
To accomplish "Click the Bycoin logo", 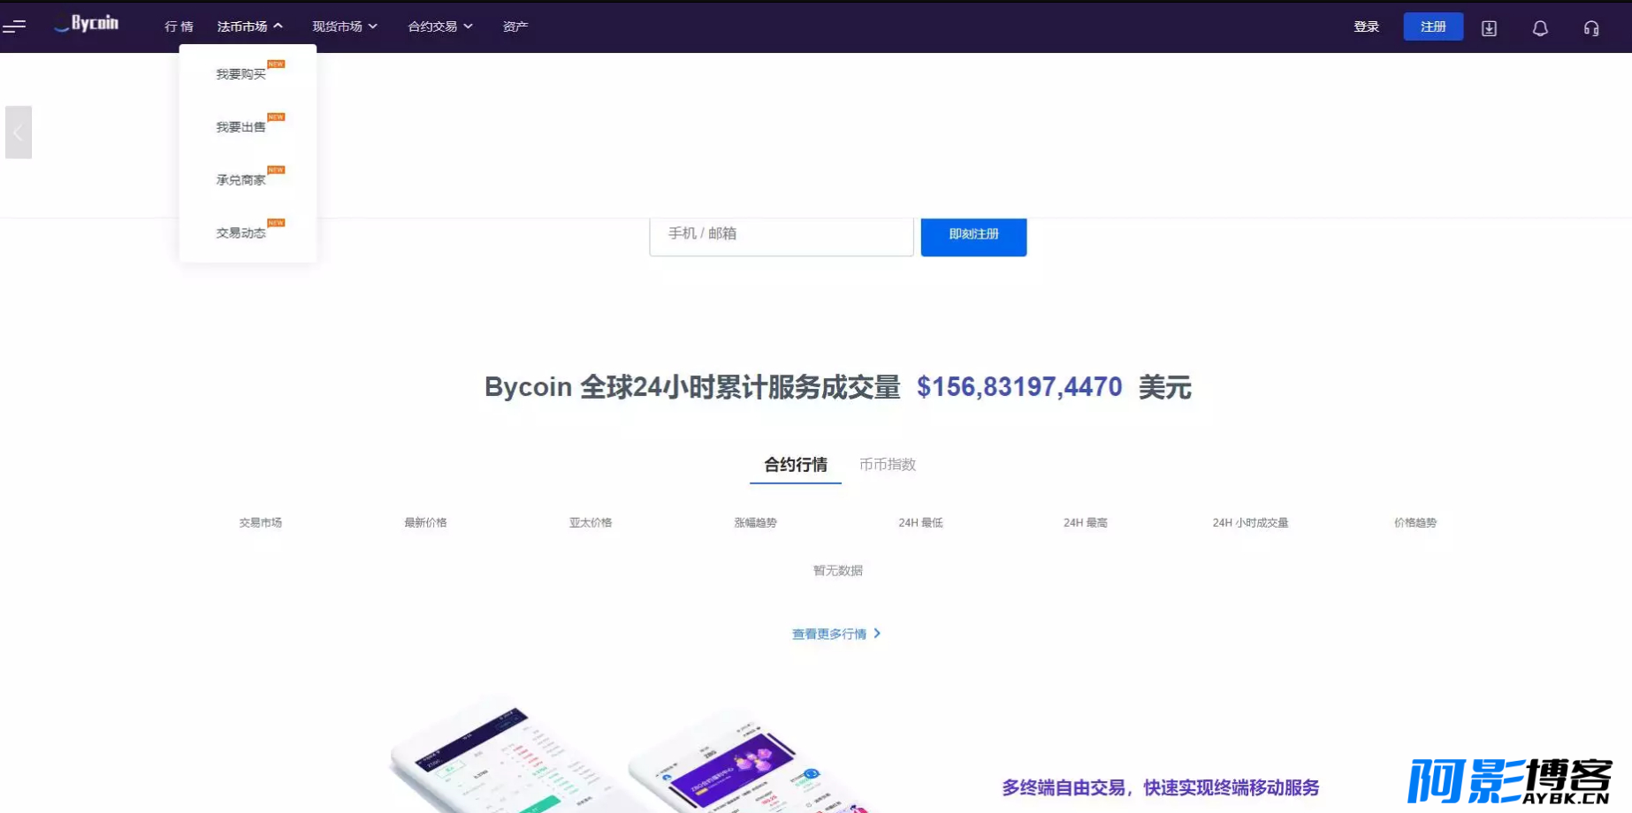I will [87, 24].
